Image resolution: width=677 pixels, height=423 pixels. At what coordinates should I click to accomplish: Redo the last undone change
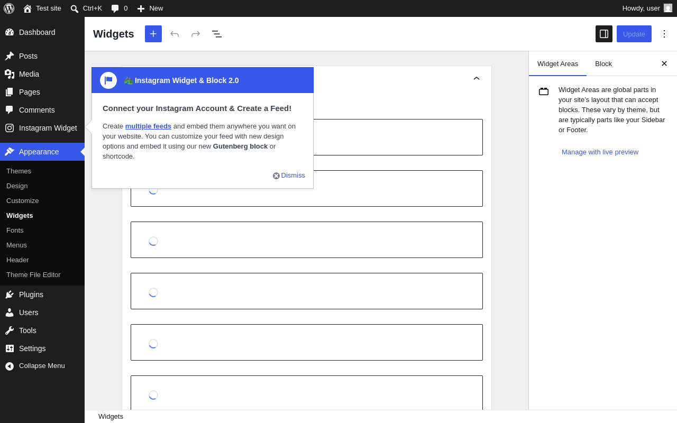(196, 34)
